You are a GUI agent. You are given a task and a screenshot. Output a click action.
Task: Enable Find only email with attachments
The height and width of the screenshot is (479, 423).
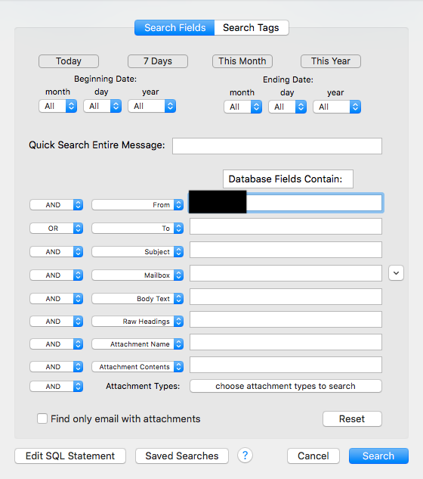point(42,418)
